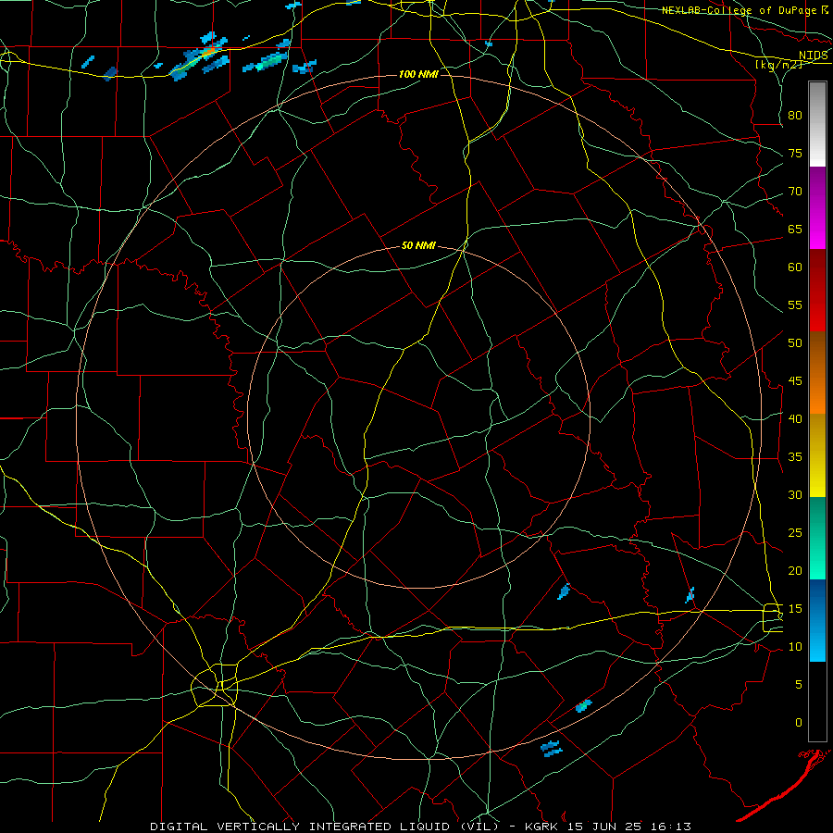Select the 50 NMI range ring label
Viewport: 833px width, 833px height.
click(x=418, y=245)
